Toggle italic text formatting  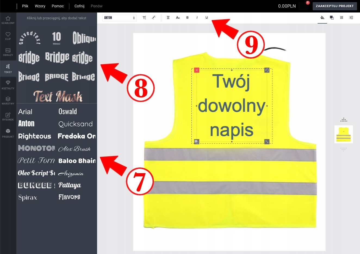[x=197, y=18]
